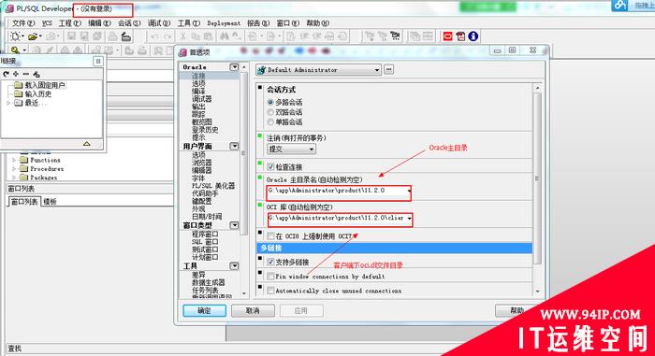
Task: Click the PDF manual toolbar icon
Action: 460,36
